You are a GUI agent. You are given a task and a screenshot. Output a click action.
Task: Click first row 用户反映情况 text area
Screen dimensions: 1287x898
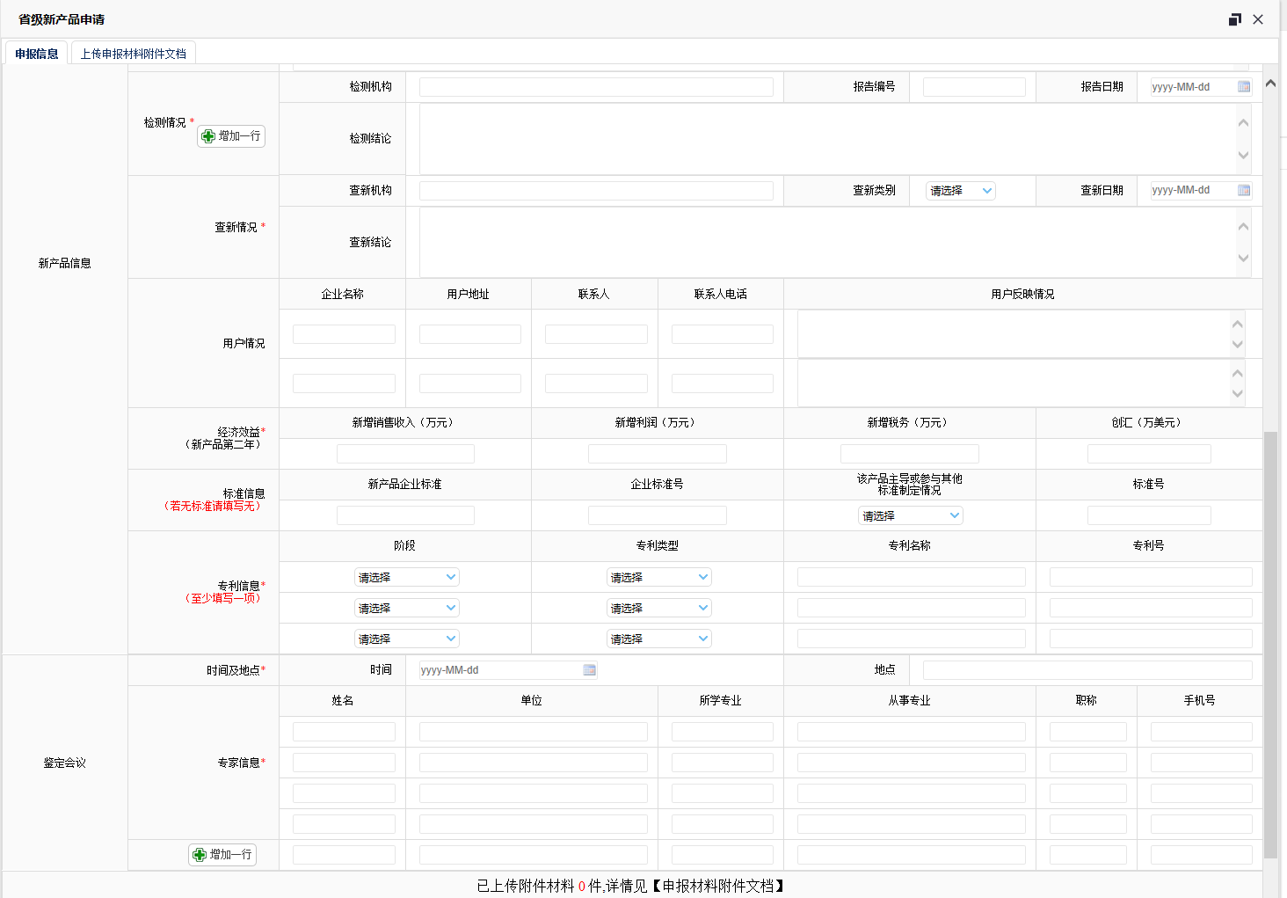point(1022,333)
